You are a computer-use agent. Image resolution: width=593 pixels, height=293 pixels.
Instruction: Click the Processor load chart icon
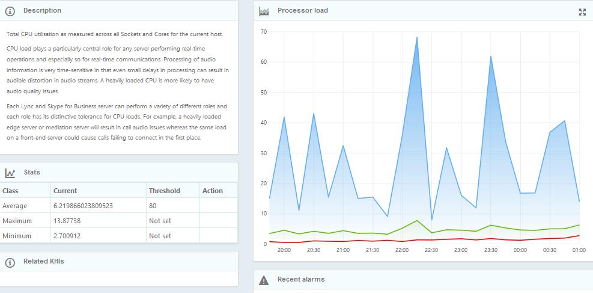(263, 11)
